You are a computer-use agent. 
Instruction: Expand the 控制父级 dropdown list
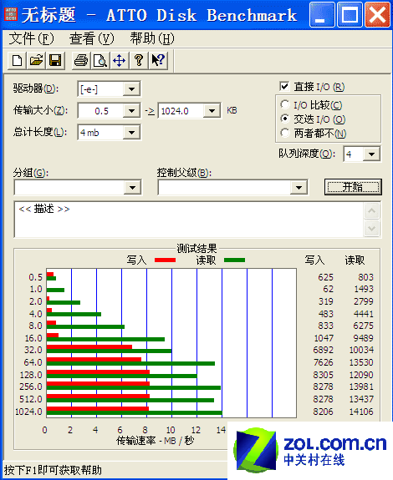click(x=299, y=187)
